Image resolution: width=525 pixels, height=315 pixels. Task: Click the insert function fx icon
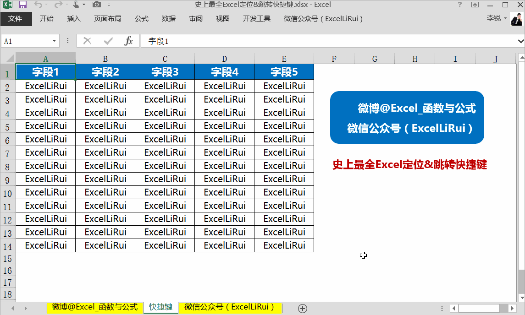tap(128, 41)
